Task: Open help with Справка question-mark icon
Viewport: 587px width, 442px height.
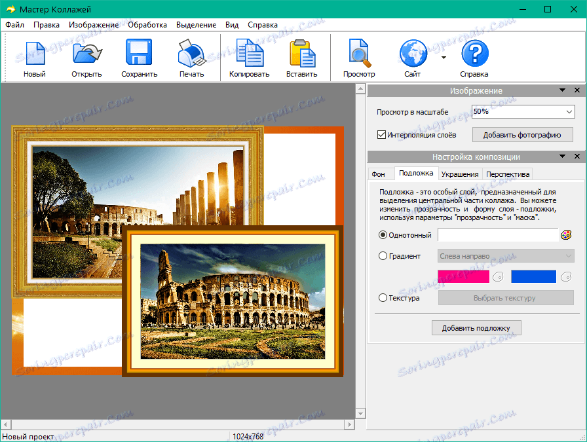Action: point(475,54)
